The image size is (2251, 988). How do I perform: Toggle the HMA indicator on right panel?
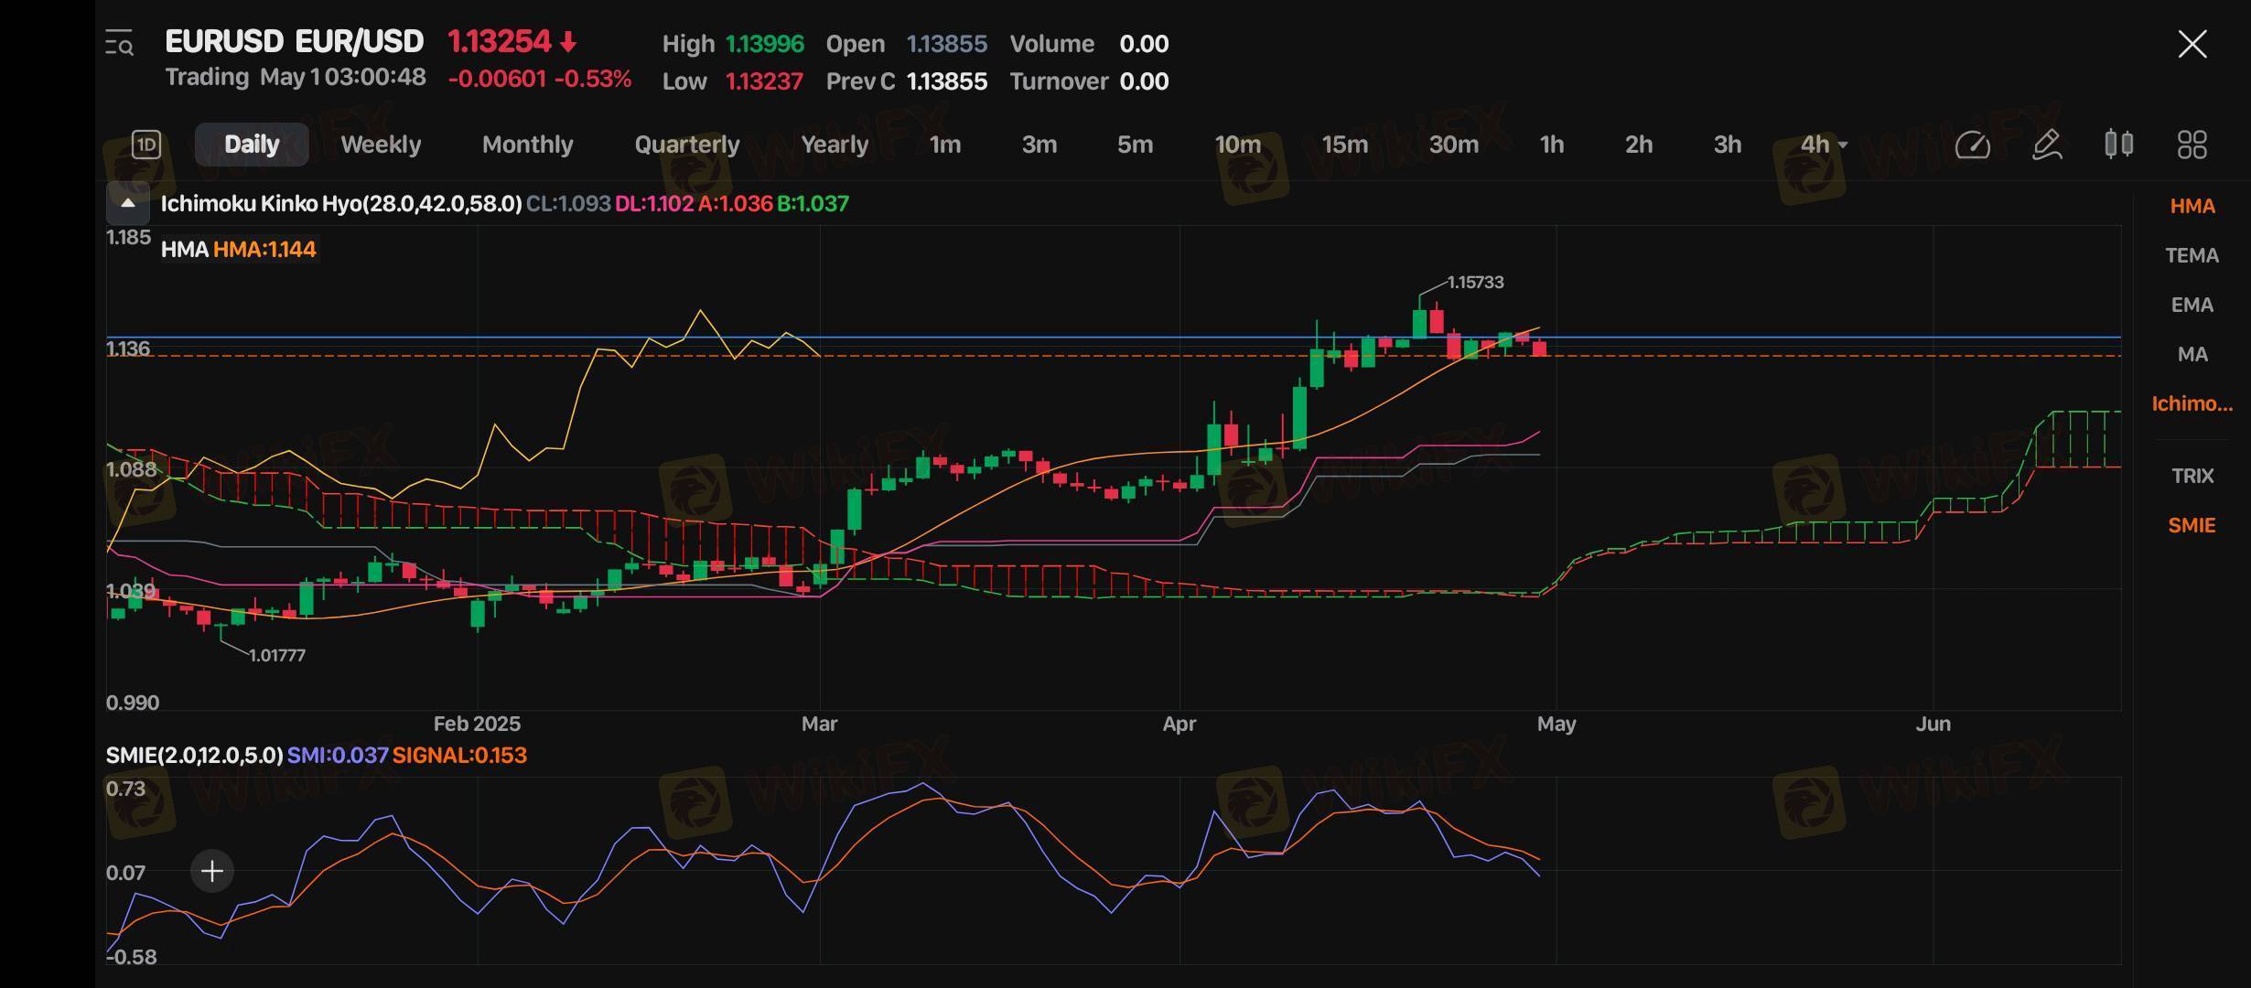coord(2192,206)
